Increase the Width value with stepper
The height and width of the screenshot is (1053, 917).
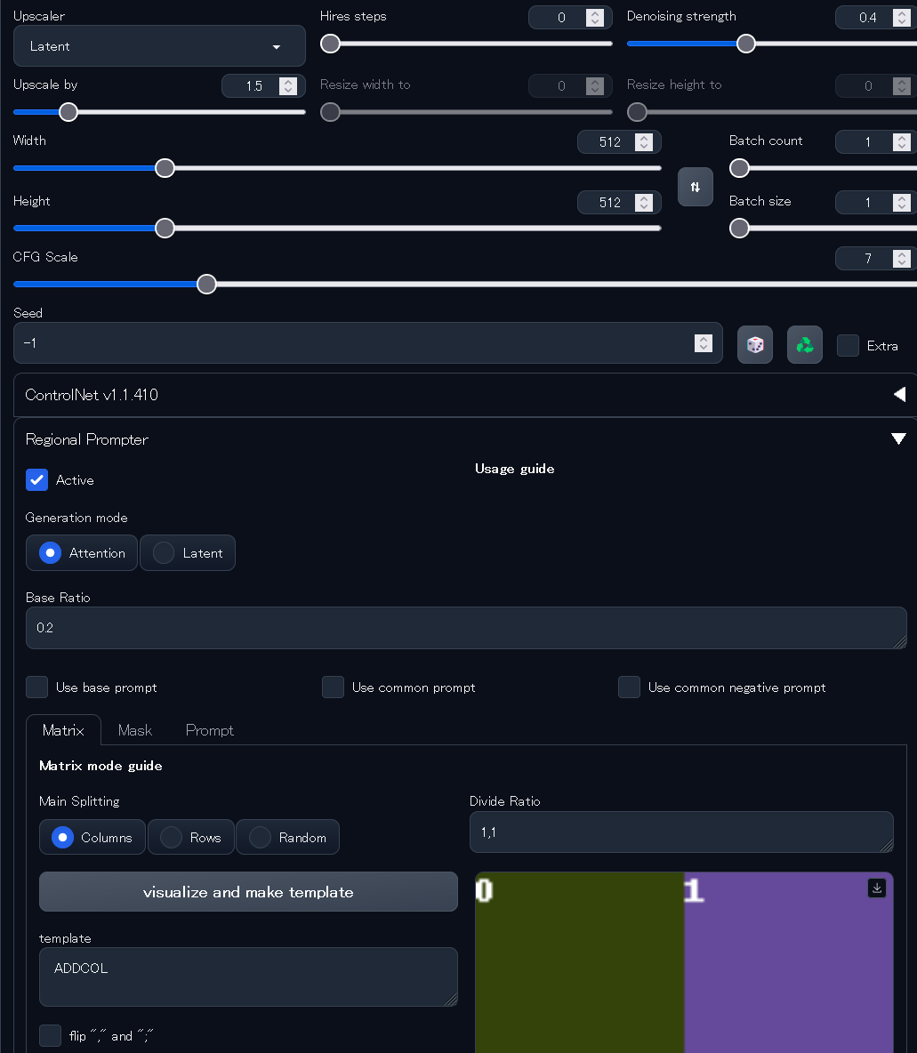tap(644, 137)
